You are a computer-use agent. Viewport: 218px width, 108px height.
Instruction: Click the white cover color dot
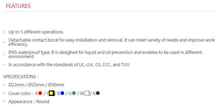point(87,93)
